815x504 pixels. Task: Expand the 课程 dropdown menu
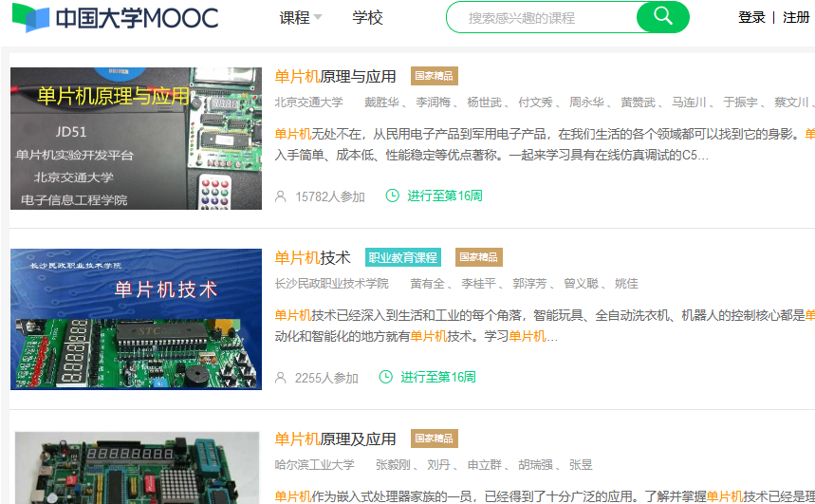(x=301, y=18)
